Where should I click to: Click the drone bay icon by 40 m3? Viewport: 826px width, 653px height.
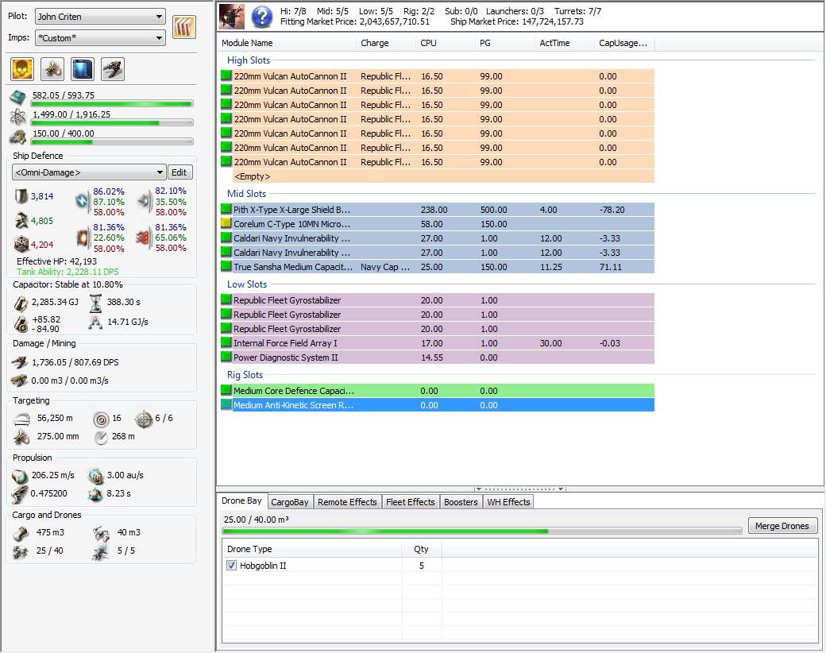tap(101, 533)
